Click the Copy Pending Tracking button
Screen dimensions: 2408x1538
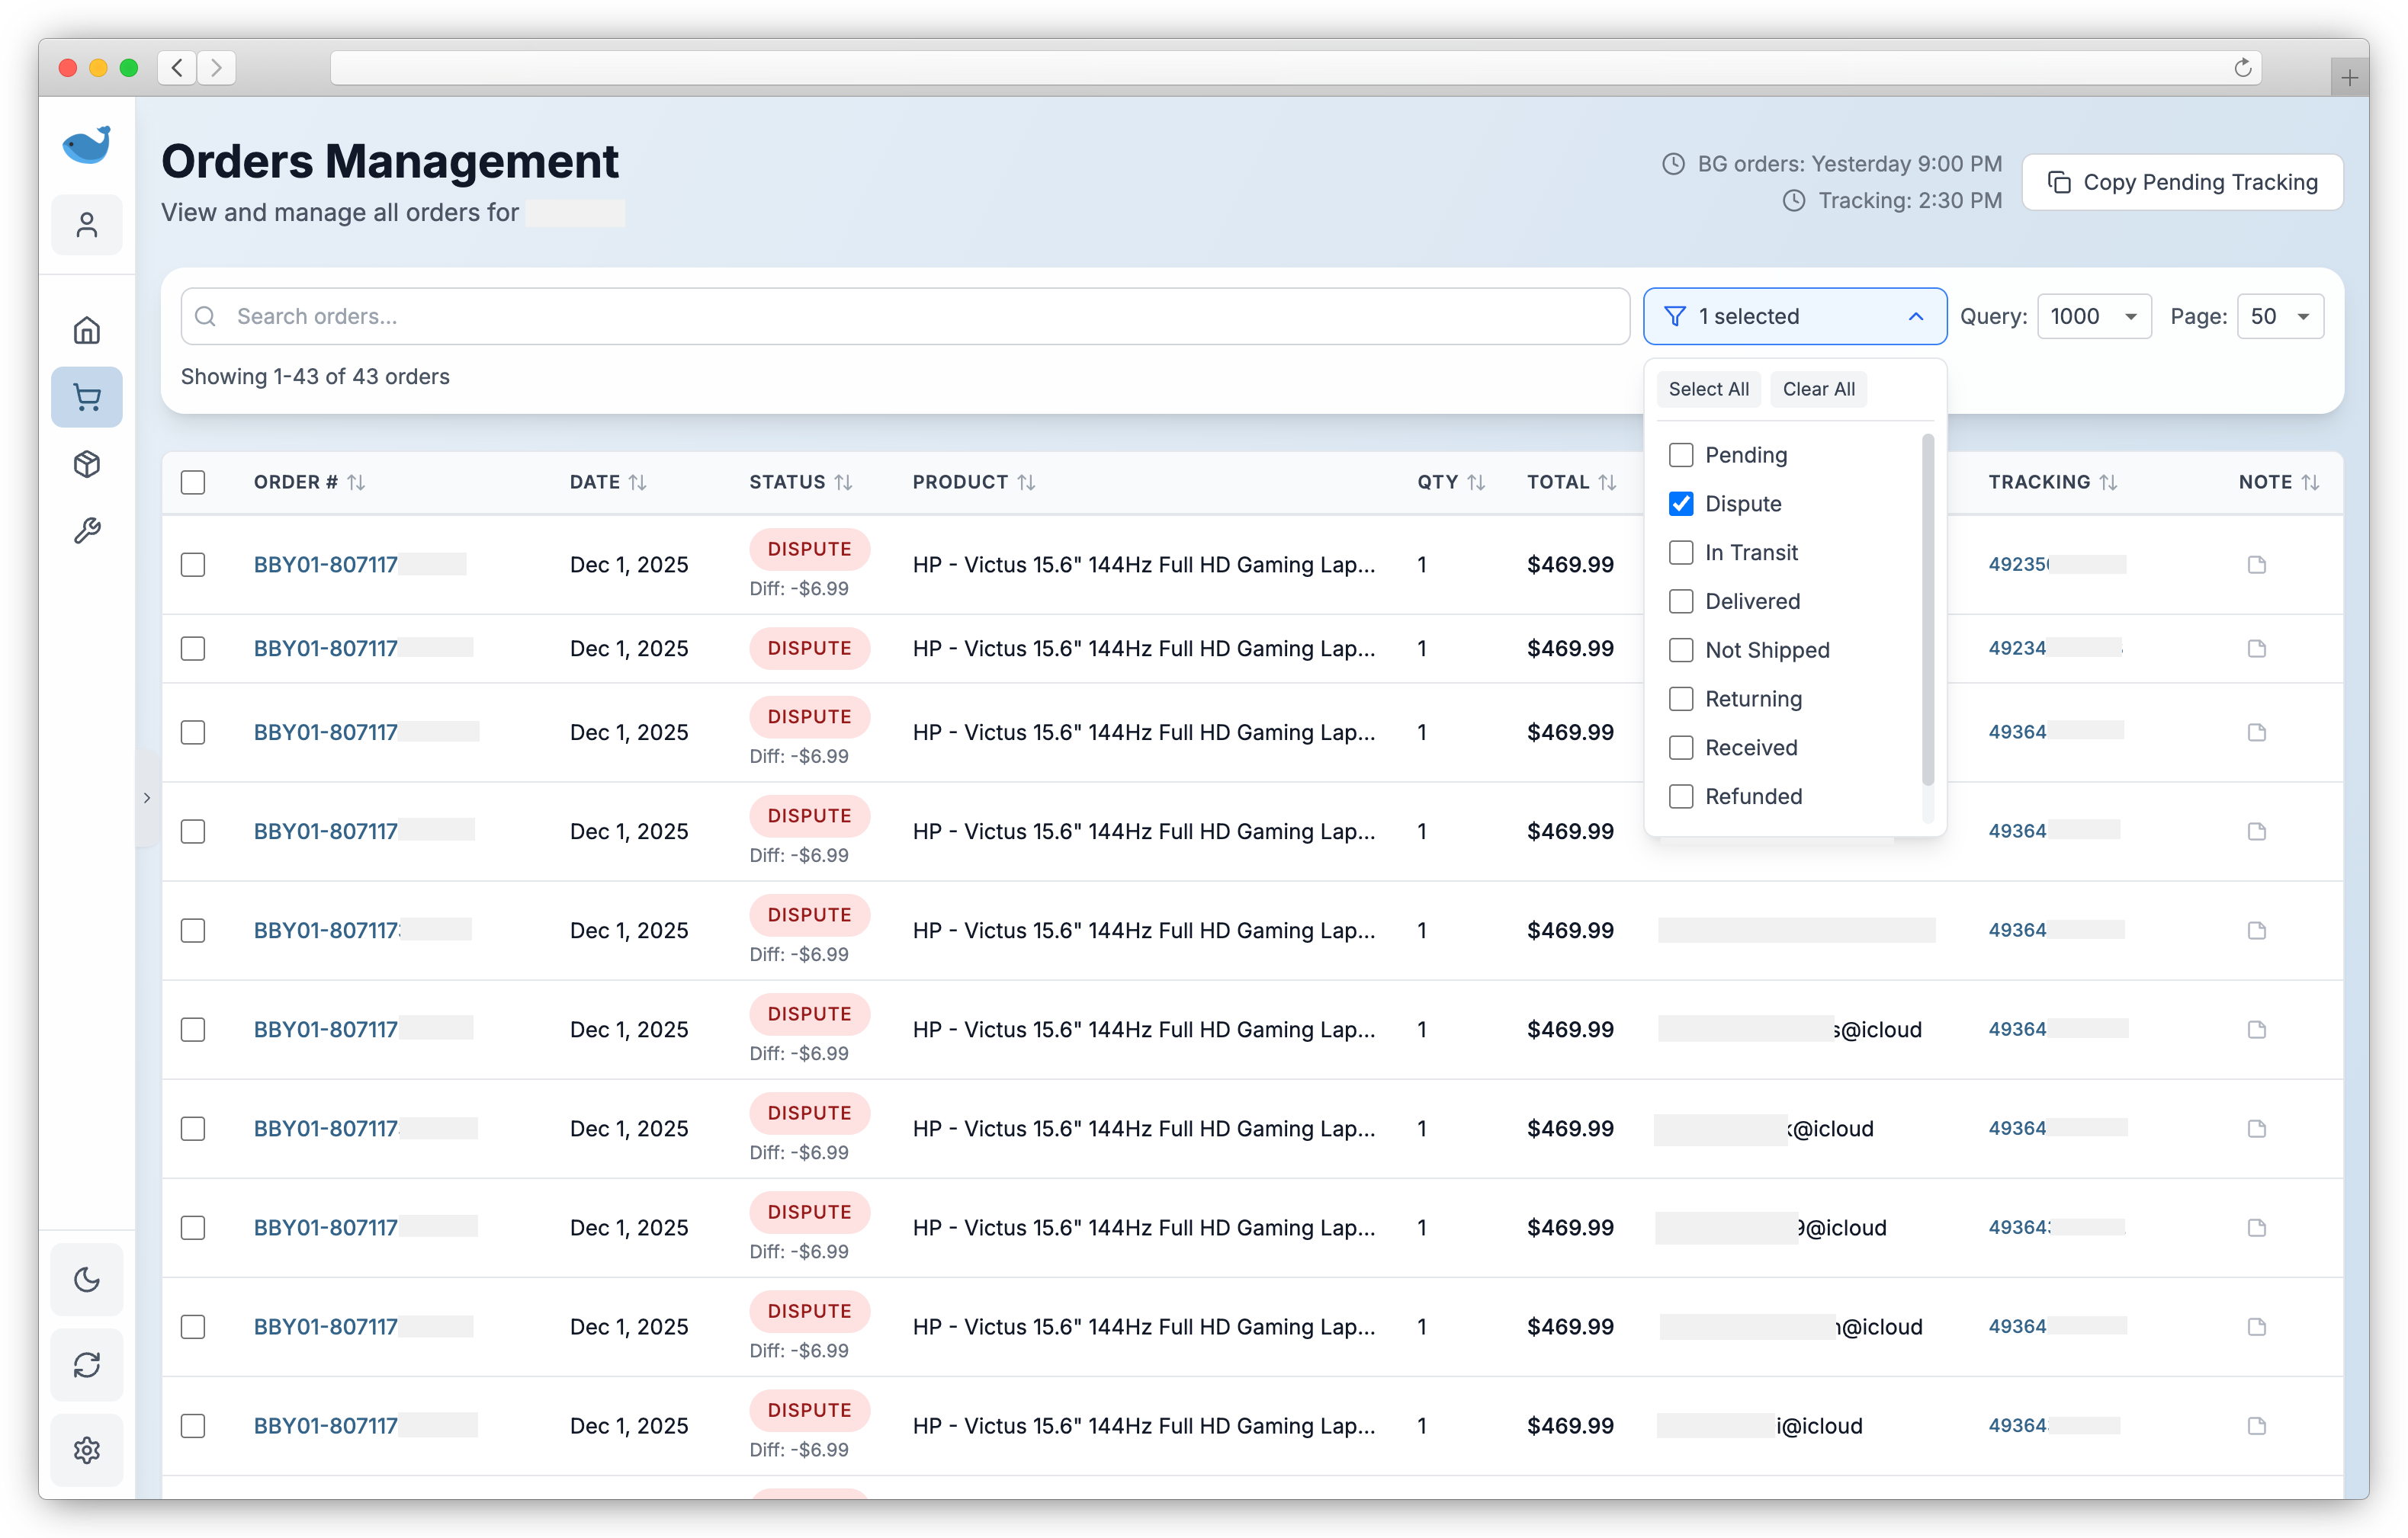coord(2183,182)
